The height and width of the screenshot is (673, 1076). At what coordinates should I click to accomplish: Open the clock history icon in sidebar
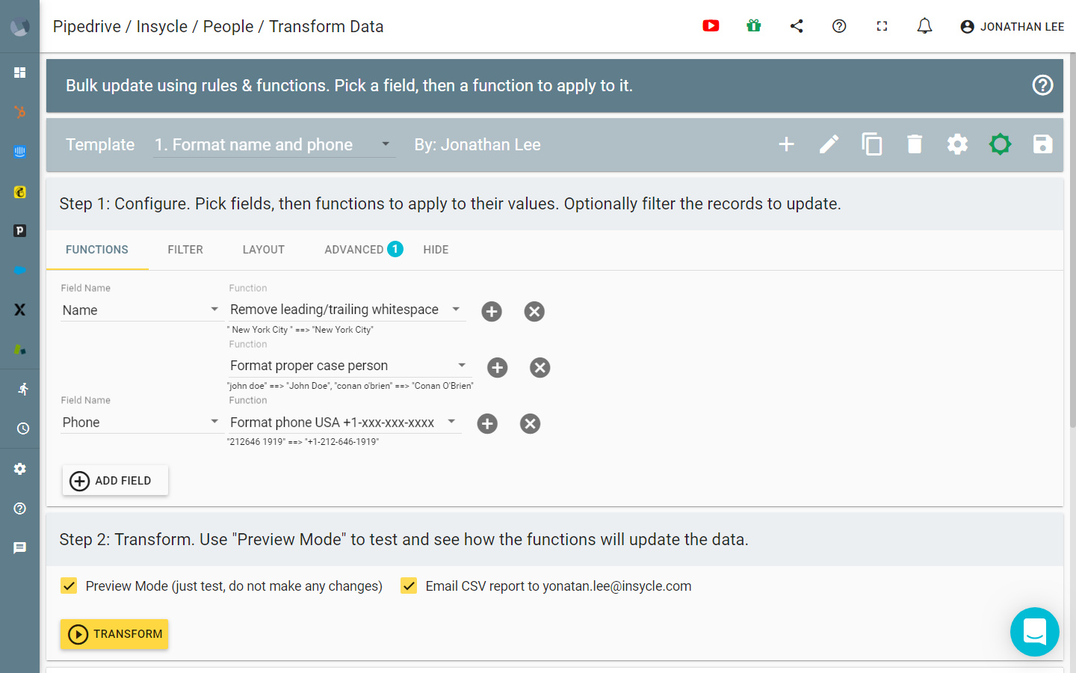pyautogui.click(x=23, y=428)
